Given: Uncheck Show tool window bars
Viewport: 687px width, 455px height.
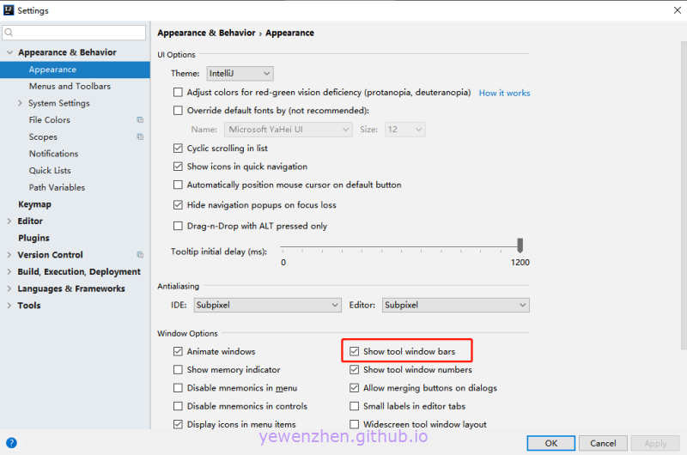Looking at the screenshot, I should [355, 352].
